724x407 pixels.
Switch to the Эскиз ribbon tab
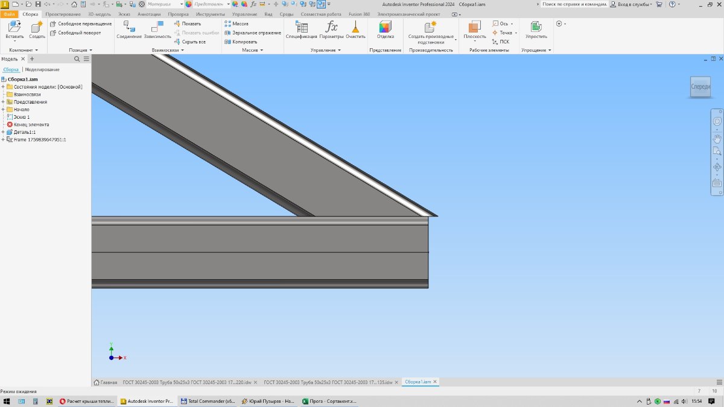[x=125, y=14]
